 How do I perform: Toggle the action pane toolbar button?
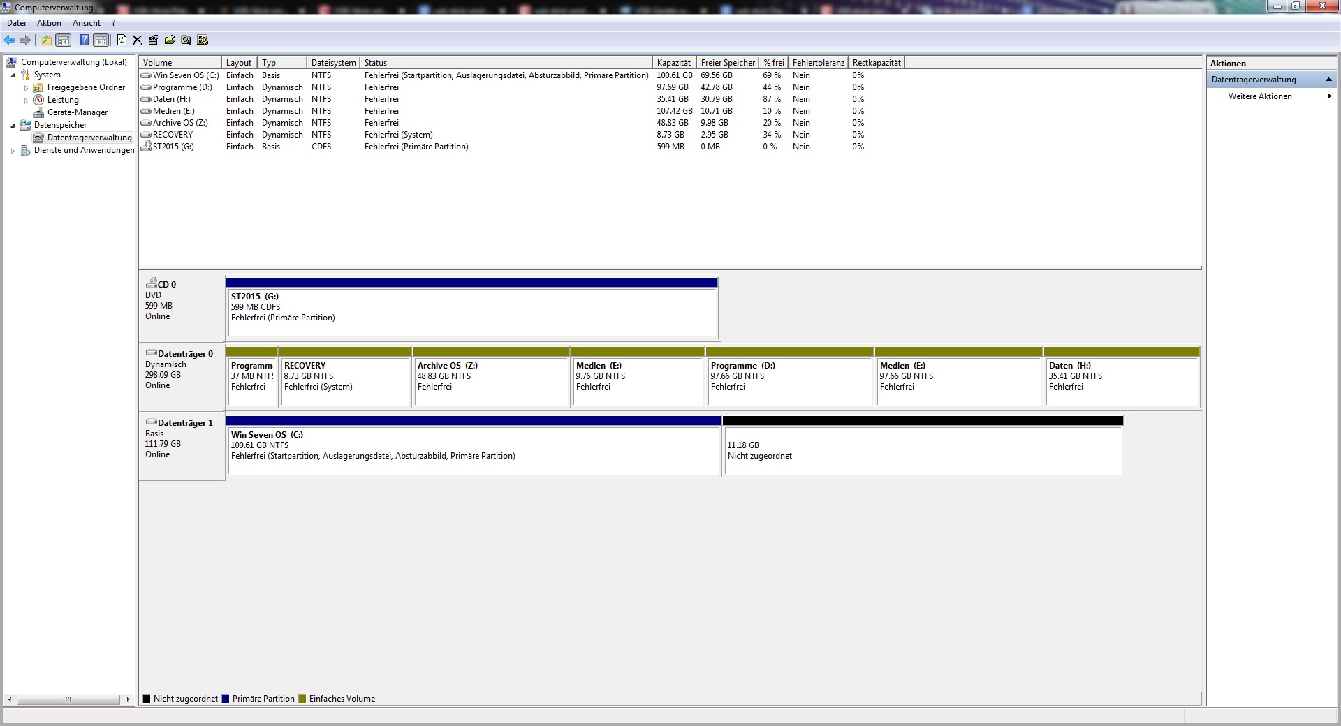point(101,40)
